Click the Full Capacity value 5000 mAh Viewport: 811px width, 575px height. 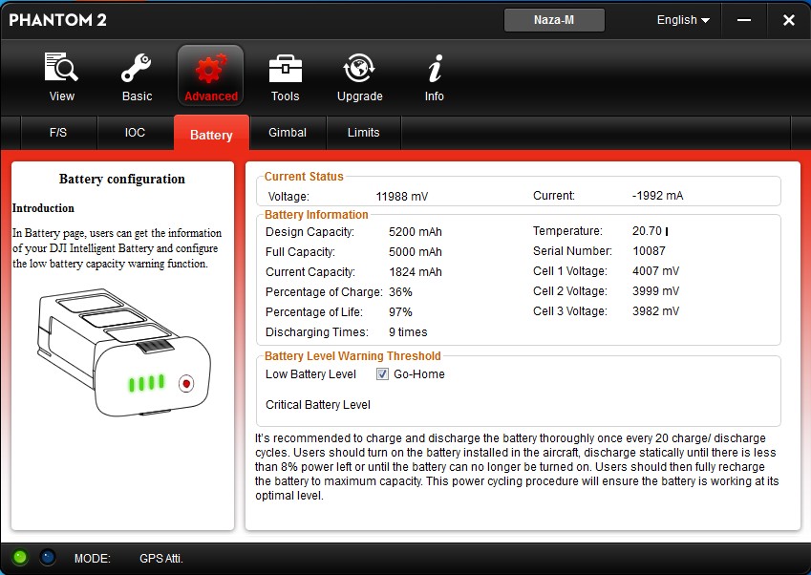(416, 252)
